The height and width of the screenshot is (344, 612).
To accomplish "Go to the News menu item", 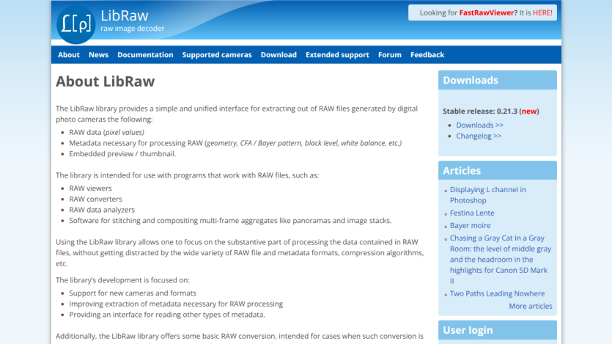I will (x=98, y=55).
